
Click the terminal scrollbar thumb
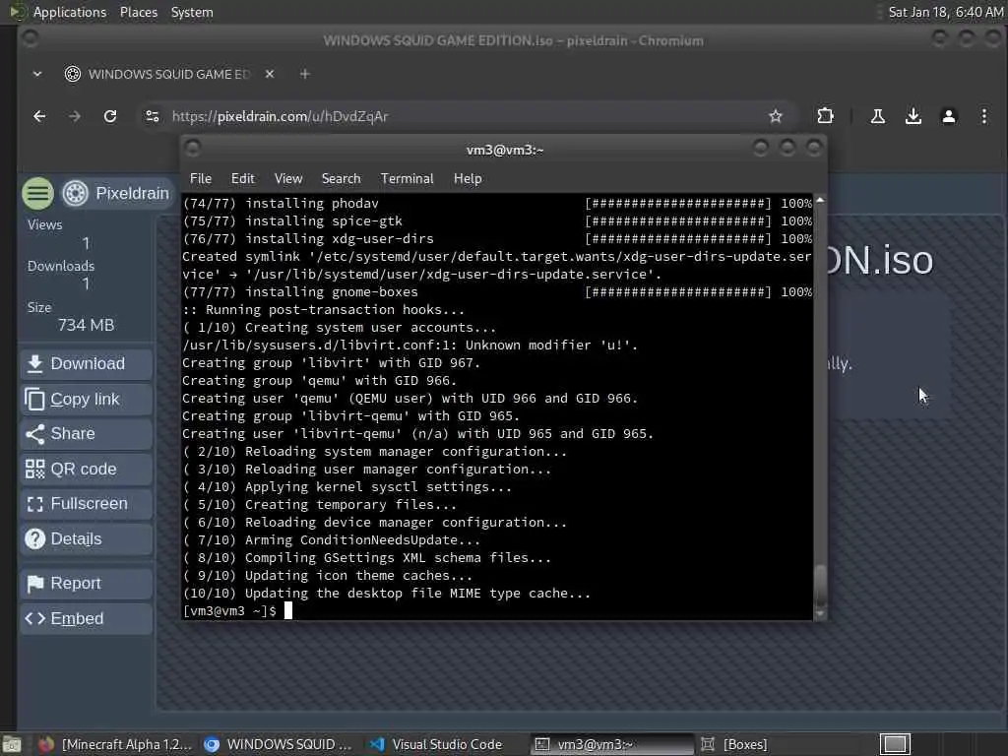click(820, 586)
